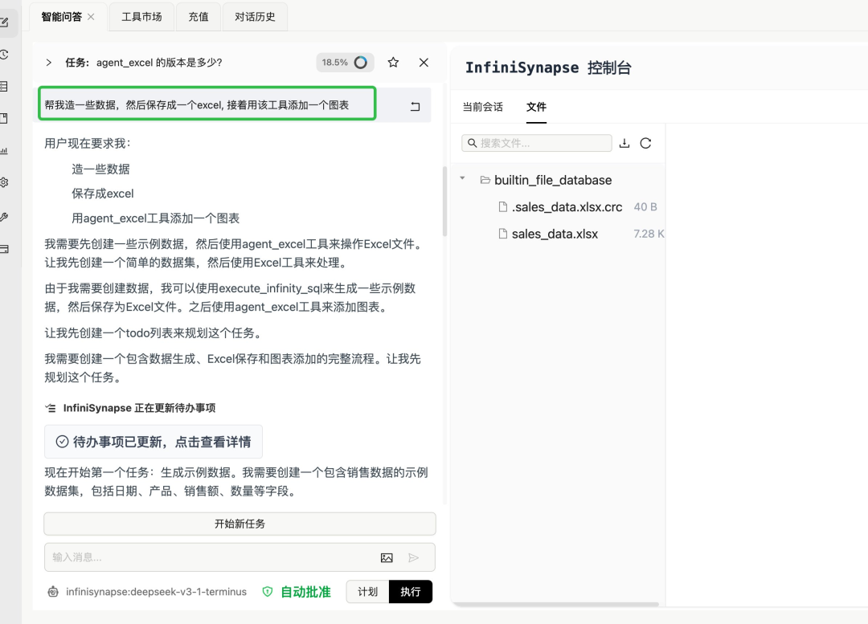
Task: Open the infinisynapse:deepseek-v3-1-terminus model selector
Action: pyautogui.click(x=156, y=592)
